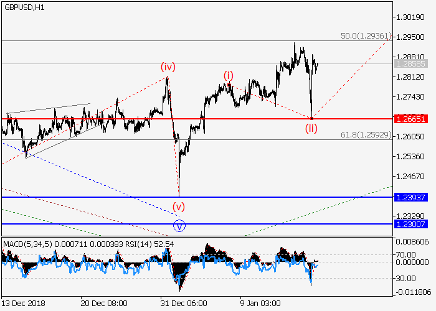Select the 61.8 Fibonacci level label
Image resolution: width=436 pixels, height=311 pixels.
tap(366, 135)
